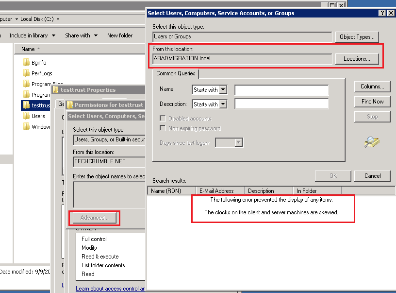This screenshot has height=293, width=396.
Task: Click inside the Description search field
Action: [281, 104]
